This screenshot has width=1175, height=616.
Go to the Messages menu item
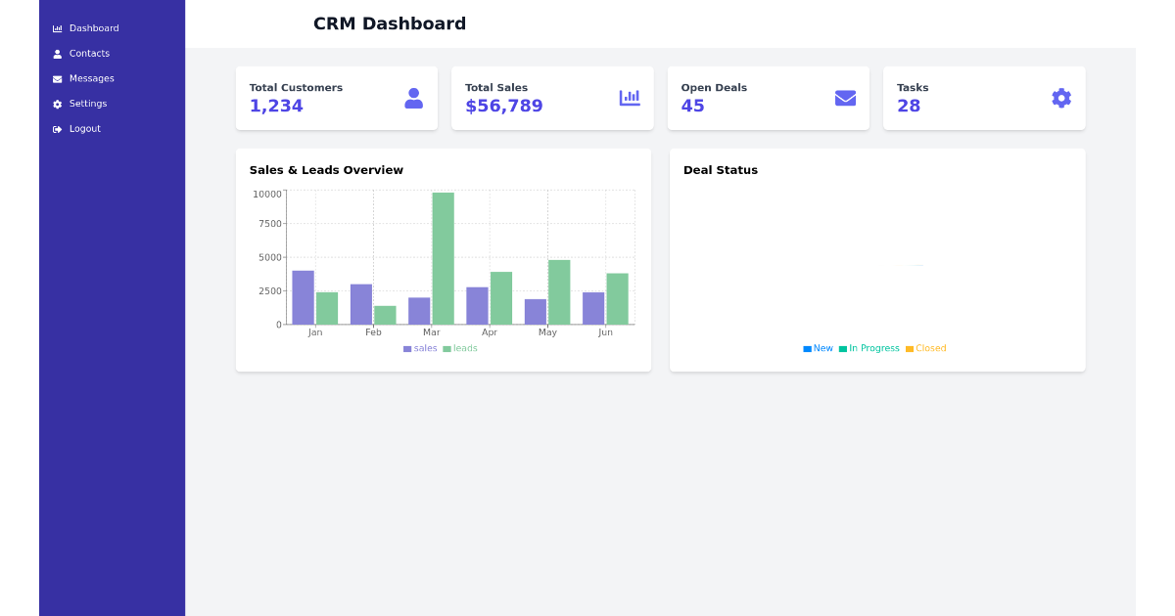click(91, 78)
